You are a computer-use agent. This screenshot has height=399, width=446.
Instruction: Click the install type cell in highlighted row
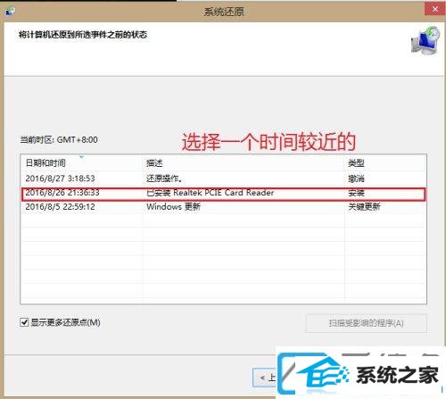coord(356,193)
